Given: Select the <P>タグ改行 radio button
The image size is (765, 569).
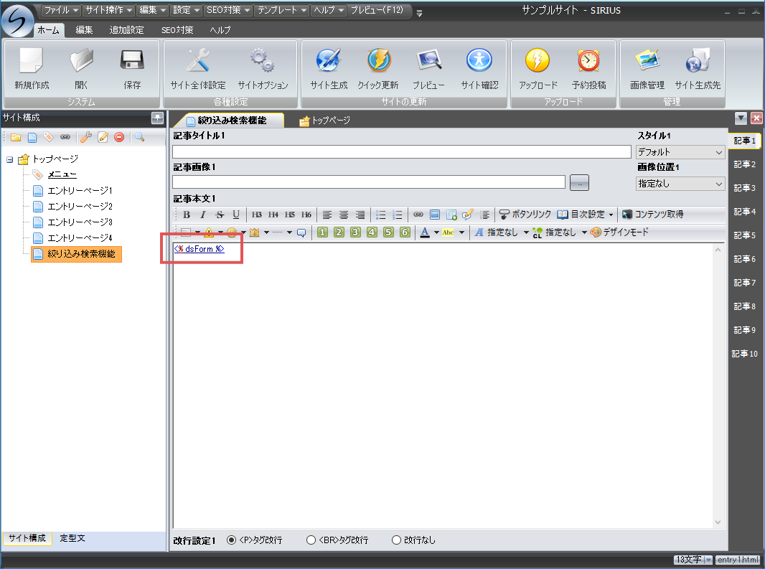Looking at the screenshot, I should click(232, 540).
